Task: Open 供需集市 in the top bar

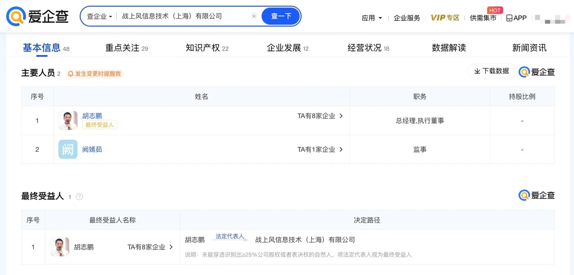Action: click(483, 18)
